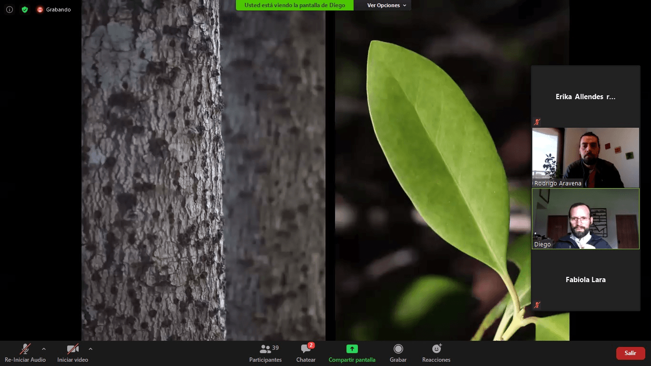Click the Compartir pantalla share icon

352,349
